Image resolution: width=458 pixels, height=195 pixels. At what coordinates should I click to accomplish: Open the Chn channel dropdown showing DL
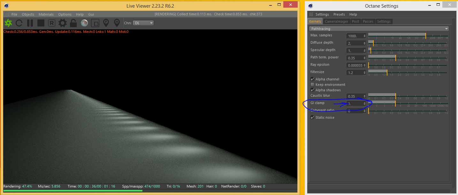[143, 23]
